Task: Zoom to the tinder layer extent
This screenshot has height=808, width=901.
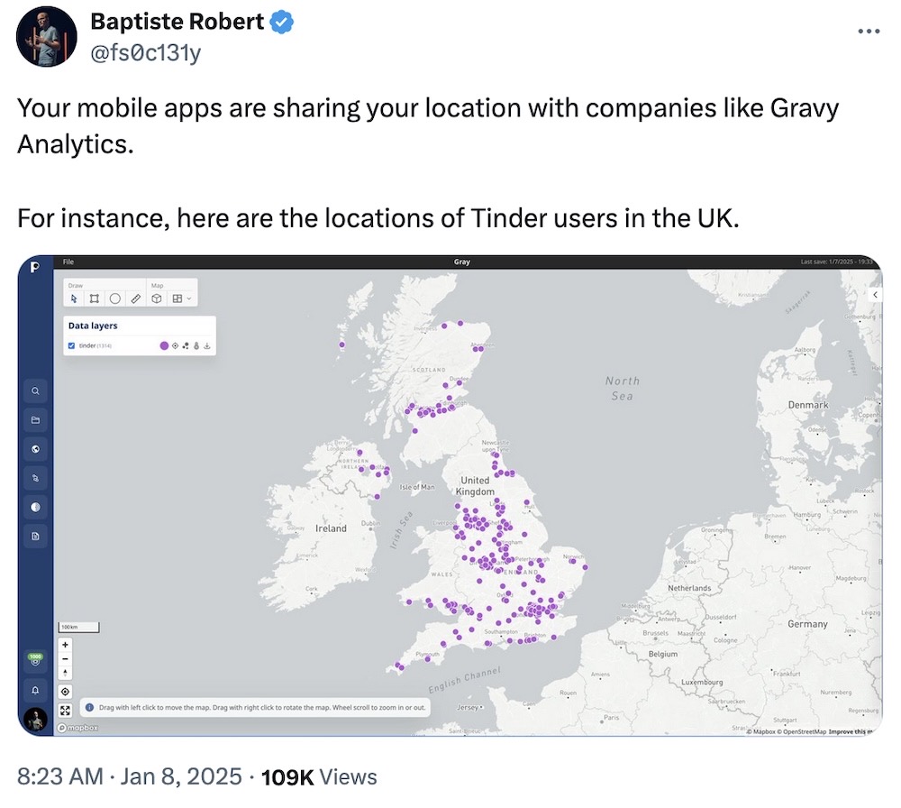Action: tap(176, 345)
